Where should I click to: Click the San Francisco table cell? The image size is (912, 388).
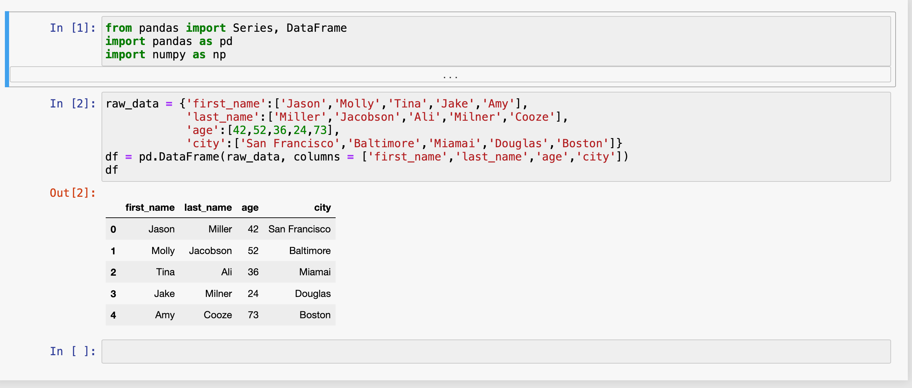coord(299,229)
